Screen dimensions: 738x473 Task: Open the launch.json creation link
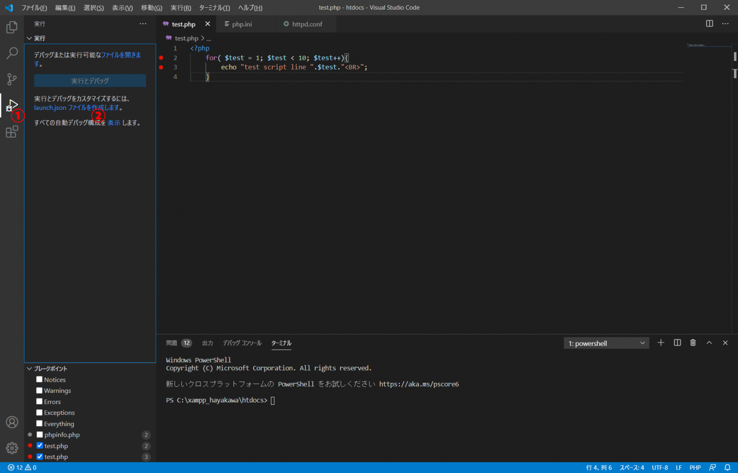click(50, 107)
